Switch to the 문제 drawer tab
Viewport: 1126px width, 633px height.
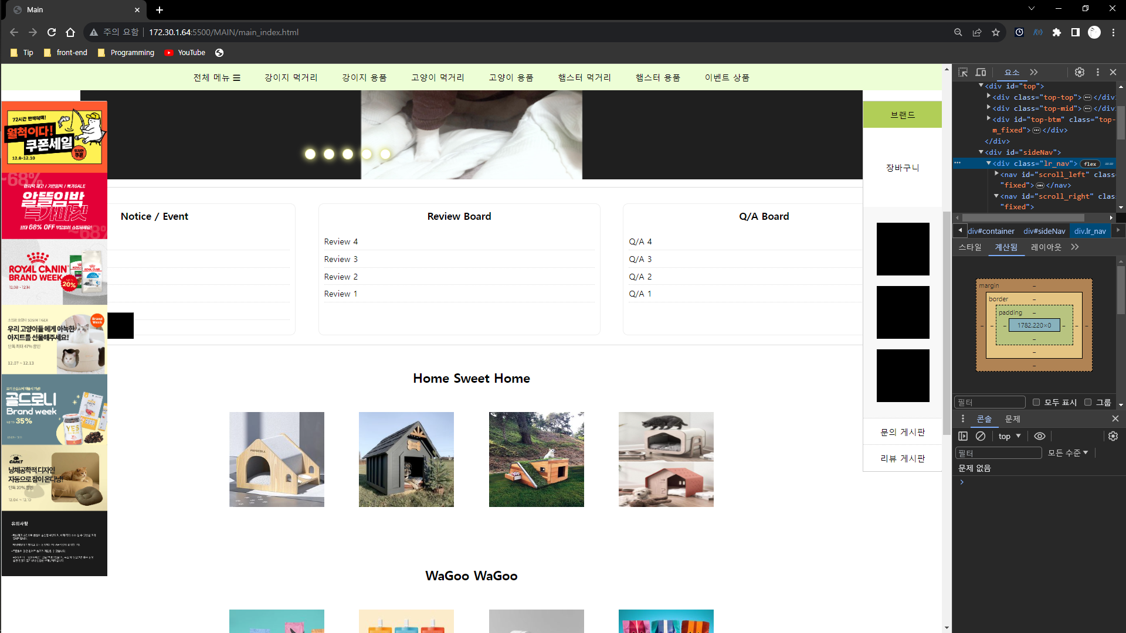point(1013,419)
